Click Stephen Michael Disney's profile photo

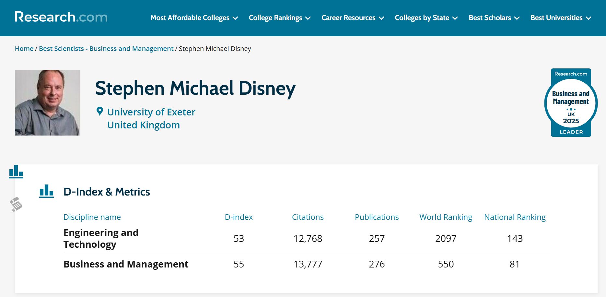click(48, 103)
